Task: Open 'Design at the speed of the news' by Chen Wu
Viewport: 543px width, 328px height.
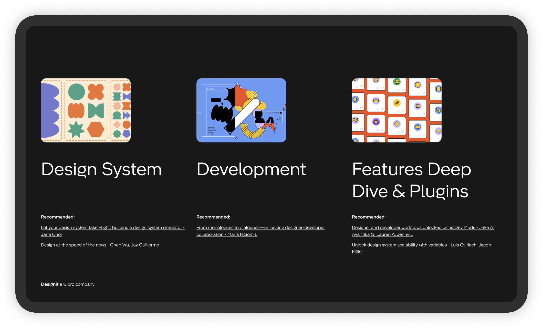Action: coord(100,245)
